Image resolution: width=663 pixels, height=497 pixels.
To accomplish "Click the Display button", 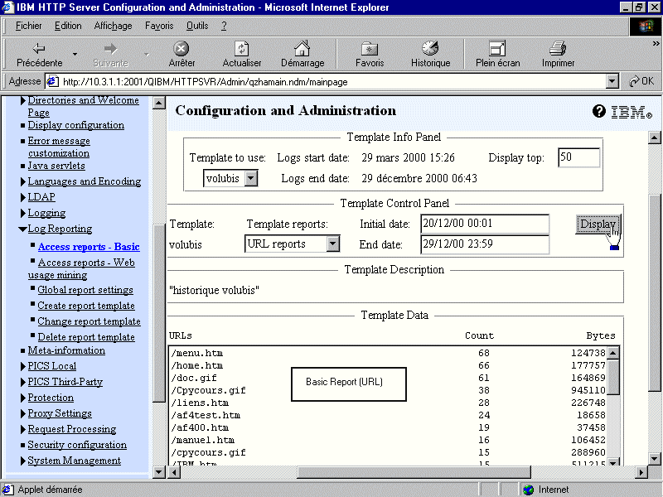I will [x=598, y=224].
